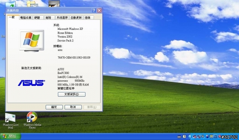This screenshot has height=140, width=239.
Task: Click the '900 MHz, 1.99 GB 的 RAM' text
Action: click(x=73, y=85)
